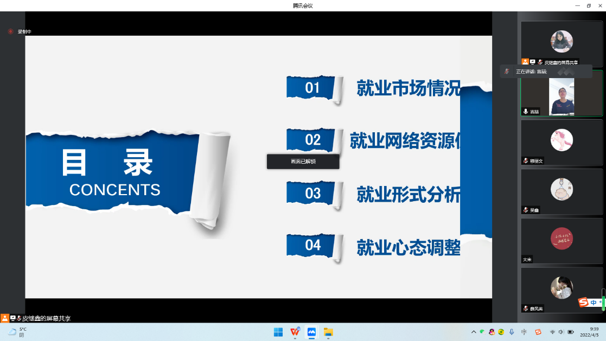
Task: Open WPS Office in the taskbar
Action: 295,332
